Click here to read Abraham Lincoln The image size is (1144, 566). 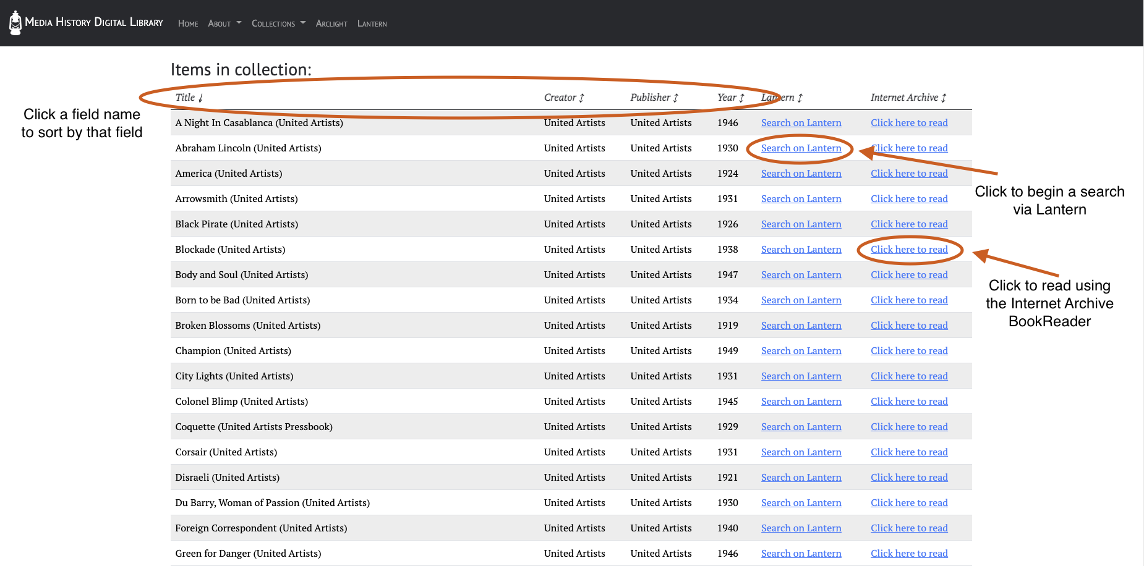click(909, 148)
